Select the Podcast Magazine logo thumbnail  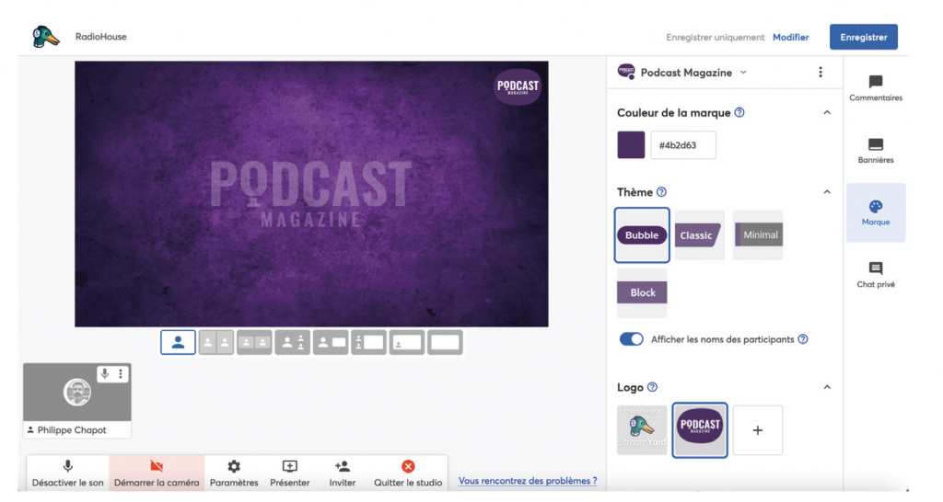tap(700, 430)
